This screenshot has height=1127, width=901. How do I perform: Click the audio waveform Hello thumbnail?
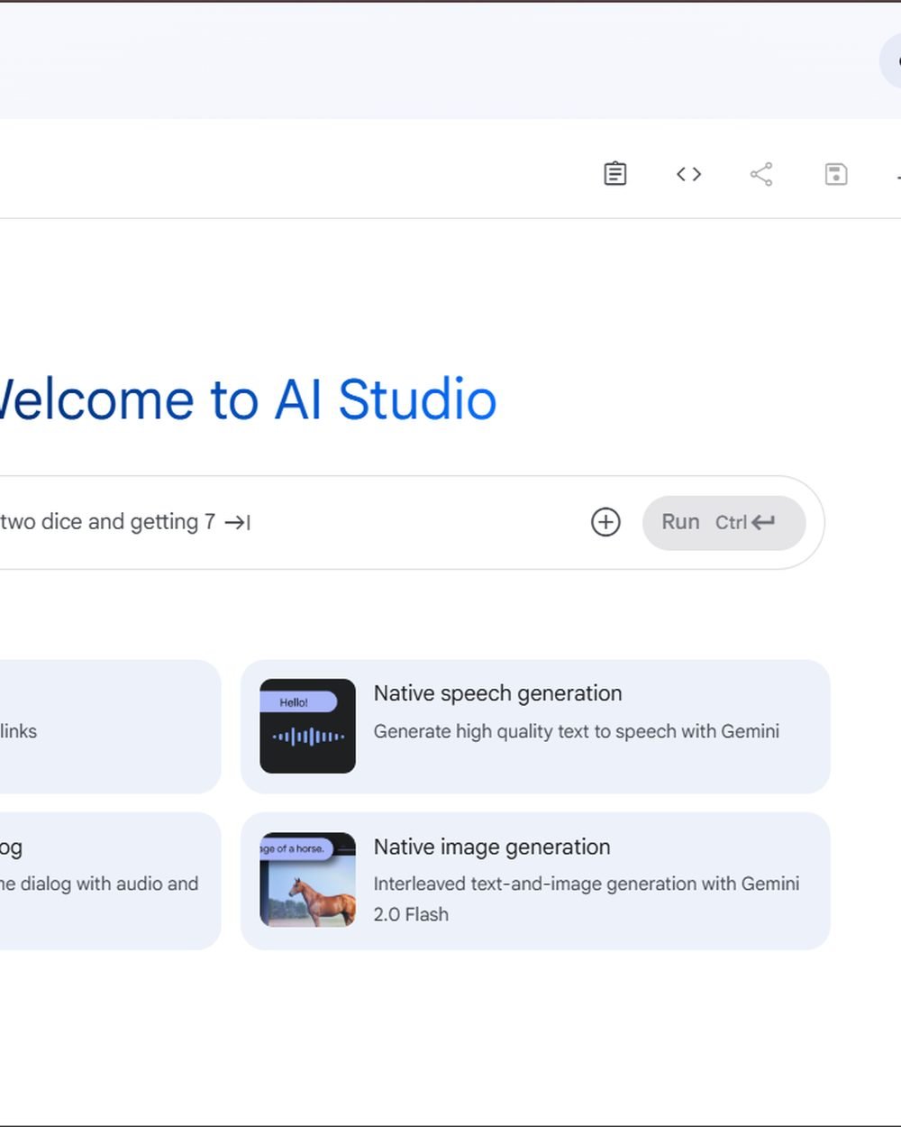[307, 726]
